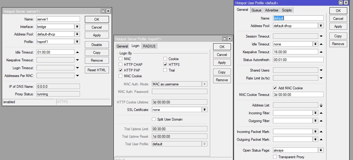Open Address Pool dropdown in User Profile
Viewport: 353px width, 160px height.
click(x=321, y=26)
